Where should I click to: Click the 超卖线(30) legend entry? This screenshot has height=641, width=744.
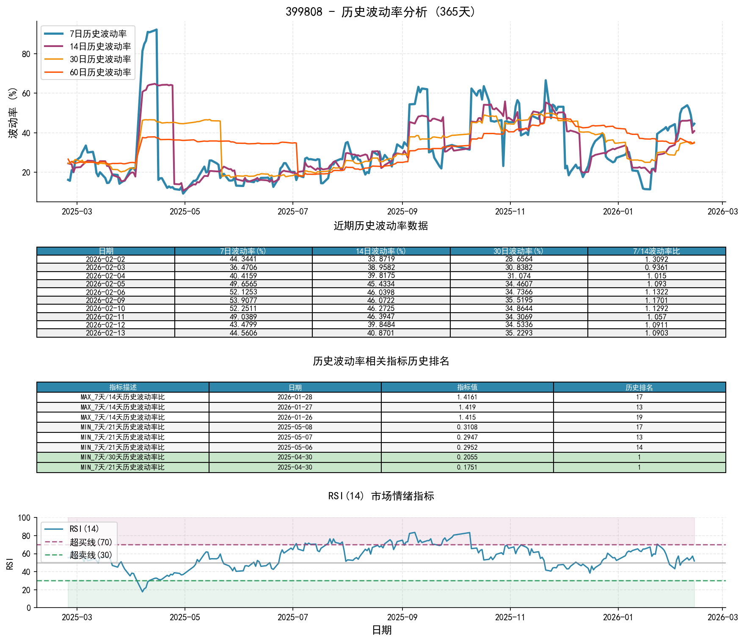[91, 555]
